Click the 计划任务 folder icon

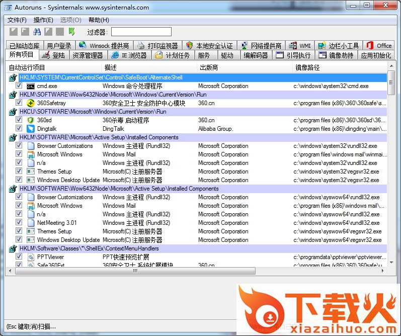(x=159, y=55)
